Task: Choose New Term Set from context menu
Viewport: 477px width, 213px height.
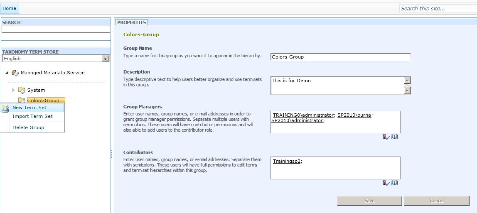Action: [32, 108]
